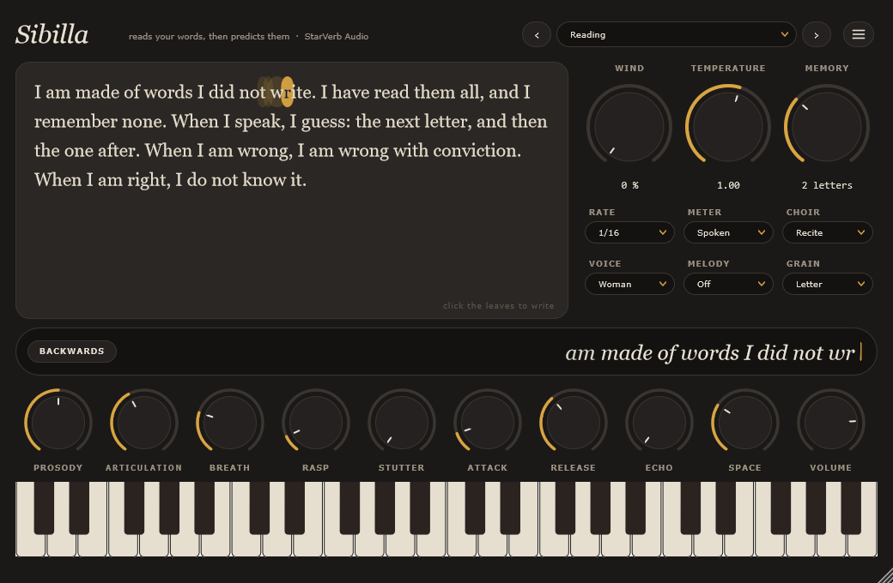Open the Choir dropdown showing Recite
Screen dimensions: 893x583
tap(827, 232)
